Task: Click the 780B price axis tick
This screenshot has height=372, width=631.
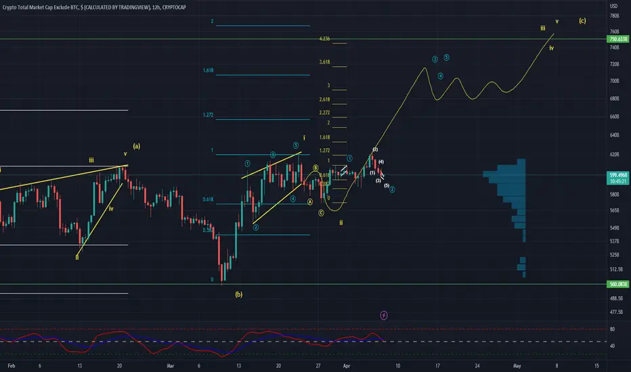Action: point(614,16)
